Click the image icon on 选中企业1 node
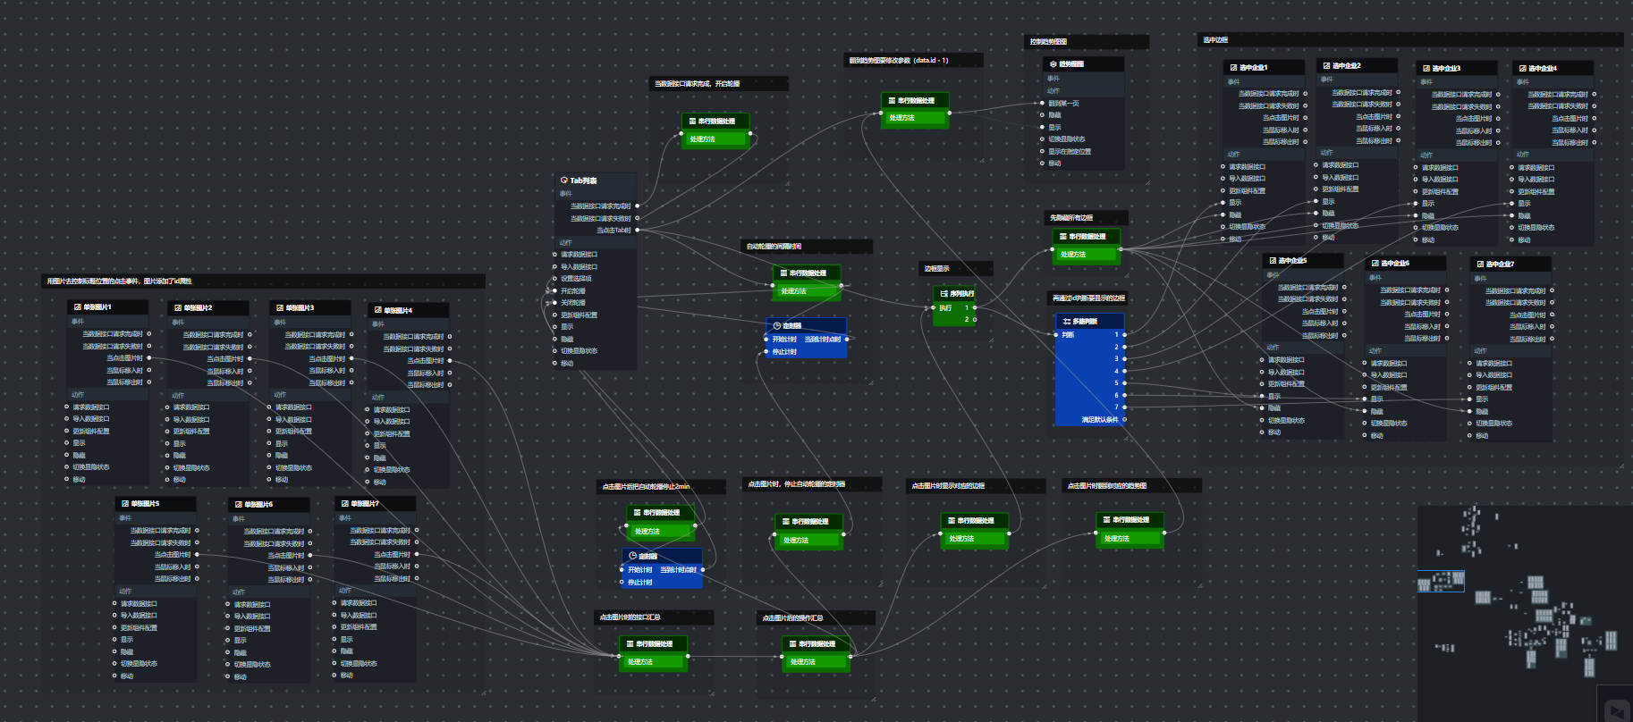Screen dimensions: 1633x722 pos(1234,67)
